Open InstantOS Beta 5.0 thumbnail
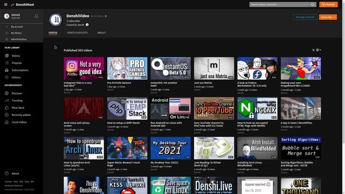Image resolution: width=345 pixels, height=194 pixels. point(170,68)
